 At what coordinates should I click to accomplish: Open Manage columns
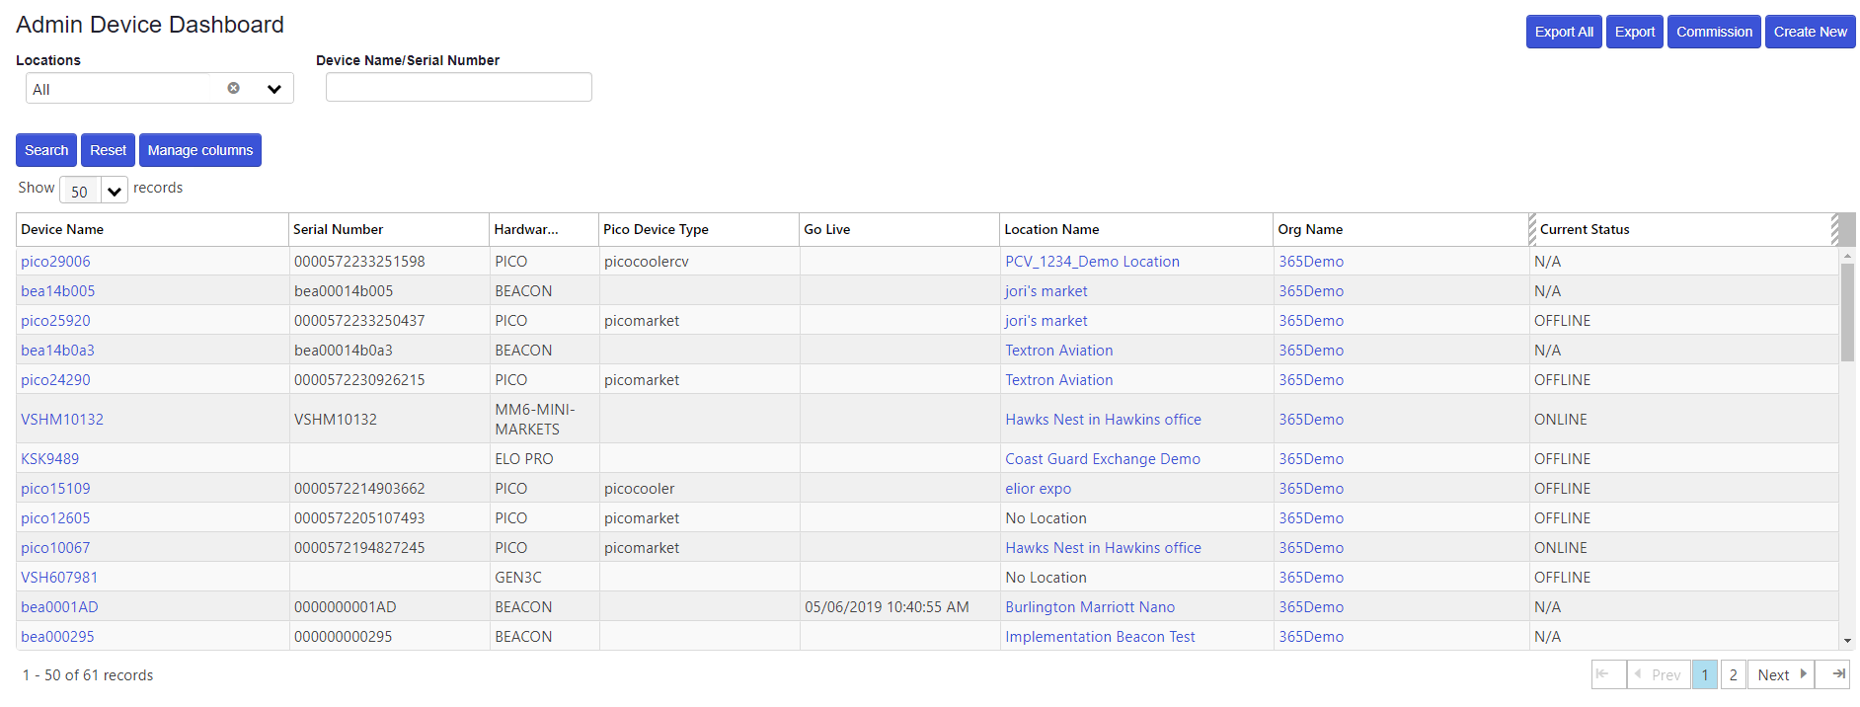coord(199,150)
